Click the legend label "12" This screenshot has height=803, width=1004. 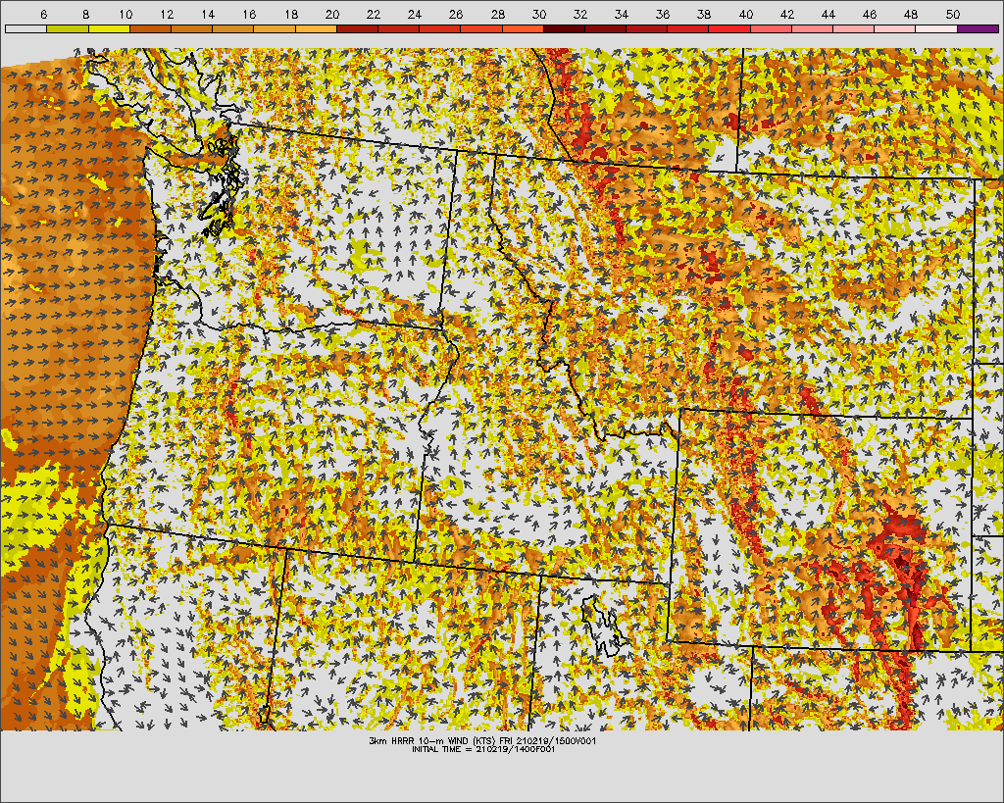[167, 14]
